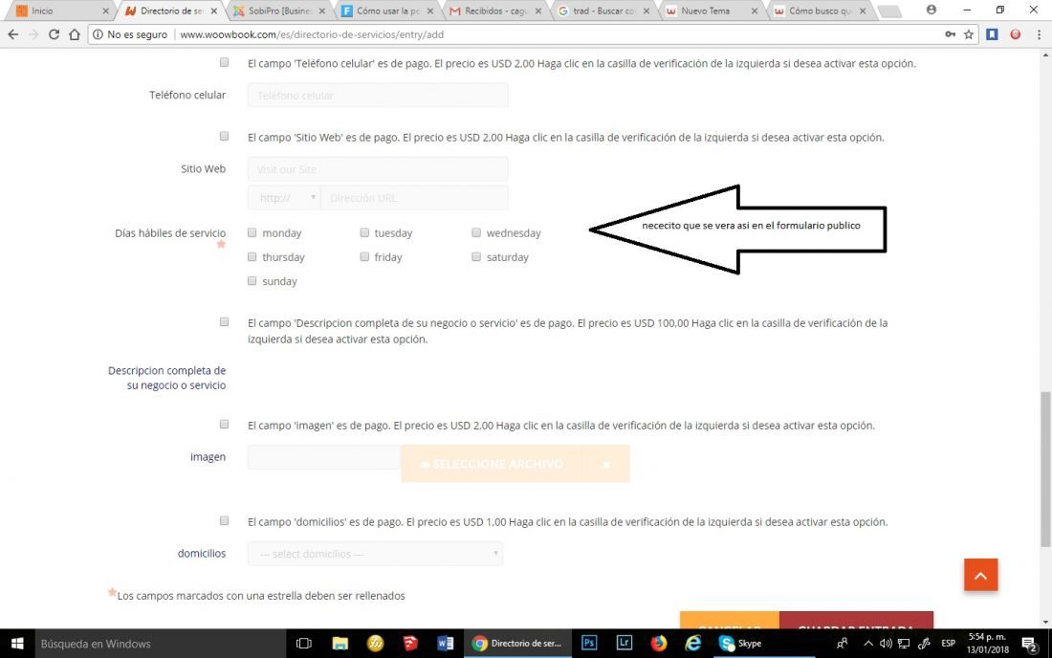Enable paid 'imagen' field checkbox
This screenshot has height=658, width=1052.
tap(224, 425)
